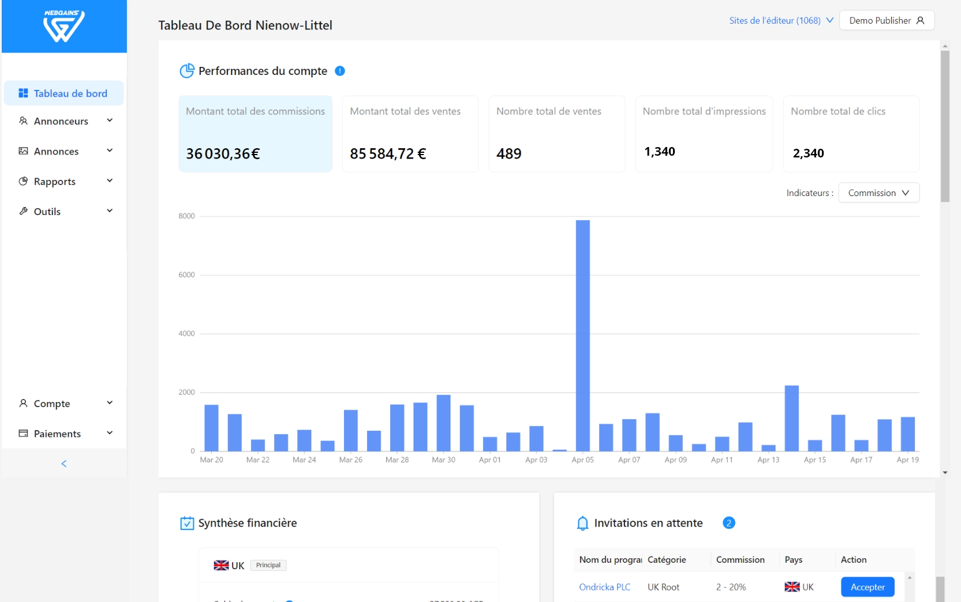Open the Sites de l'éditeur dropdown
The image size is (961, 602).
781,21
